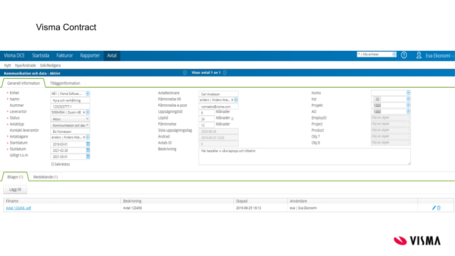Open the Eva Ekonomi user menu
This screenshot has height=256, width=455.
(x=439, y=56)
